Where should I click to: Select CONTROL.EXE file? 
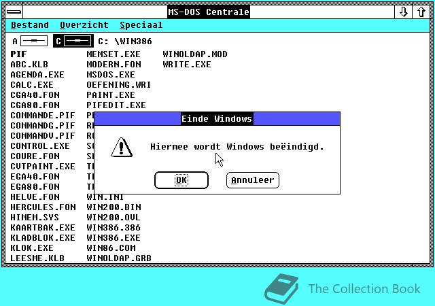(x=40, y=146)
